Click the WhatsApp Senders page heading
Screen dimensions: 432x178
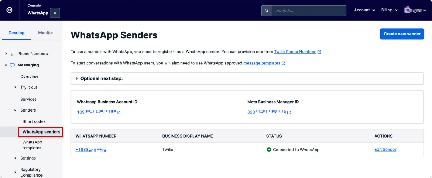[114, 35]
